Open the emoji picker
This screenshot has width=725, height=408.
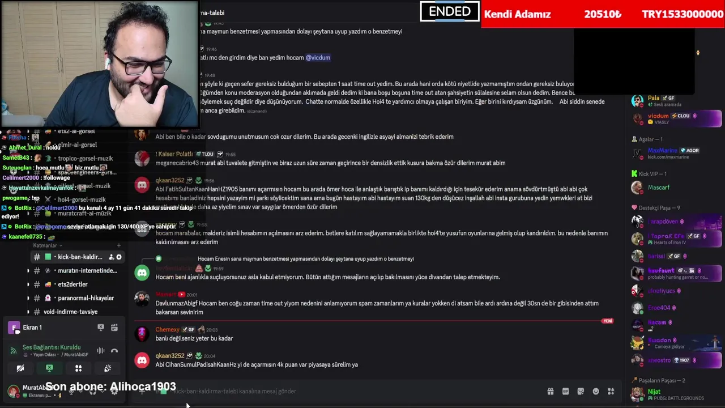click(596, 391)
